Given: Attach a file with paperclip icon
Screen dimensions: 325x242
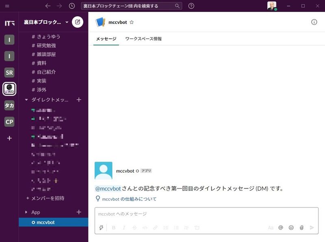Looking at the screenshot, I should click(x=301, y=228).
